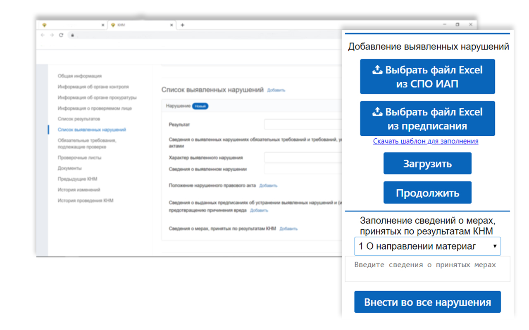Image resolution: width=529 pixels, height=330 pixels.
Task: Click Добавить for Положение нарушенного правового акта
Action: (x=268, y=186)
